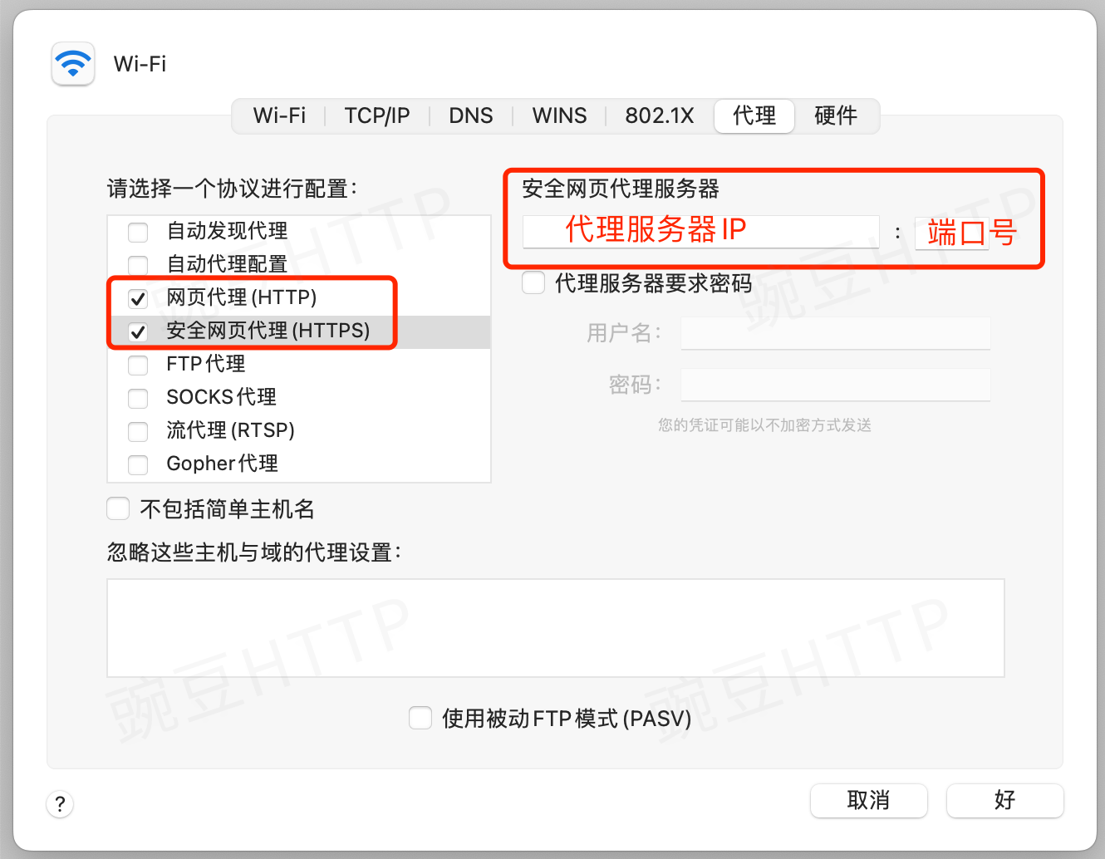The height and width of the screenshot is (859, 1105).
Task: Enable Gopher 代理 checkbox
Action: click(138, 464)
